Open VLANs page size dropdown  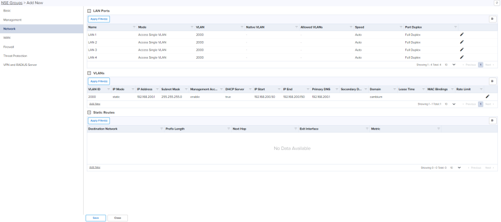coord(450,104)
